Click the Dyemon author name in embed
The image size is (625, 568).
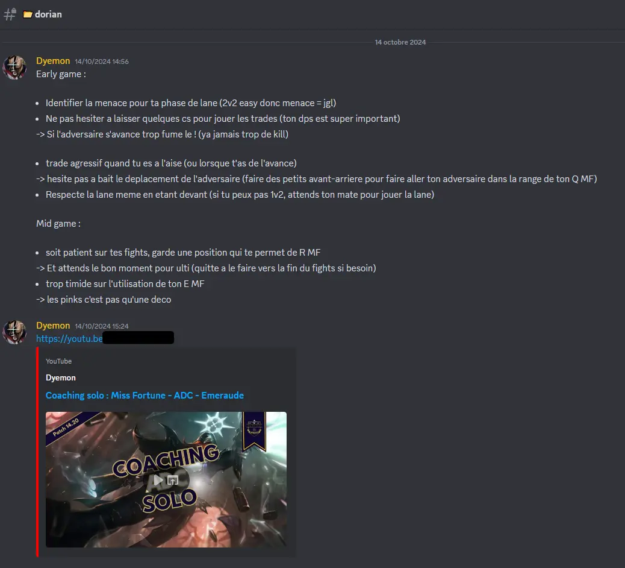click(61, 377)
